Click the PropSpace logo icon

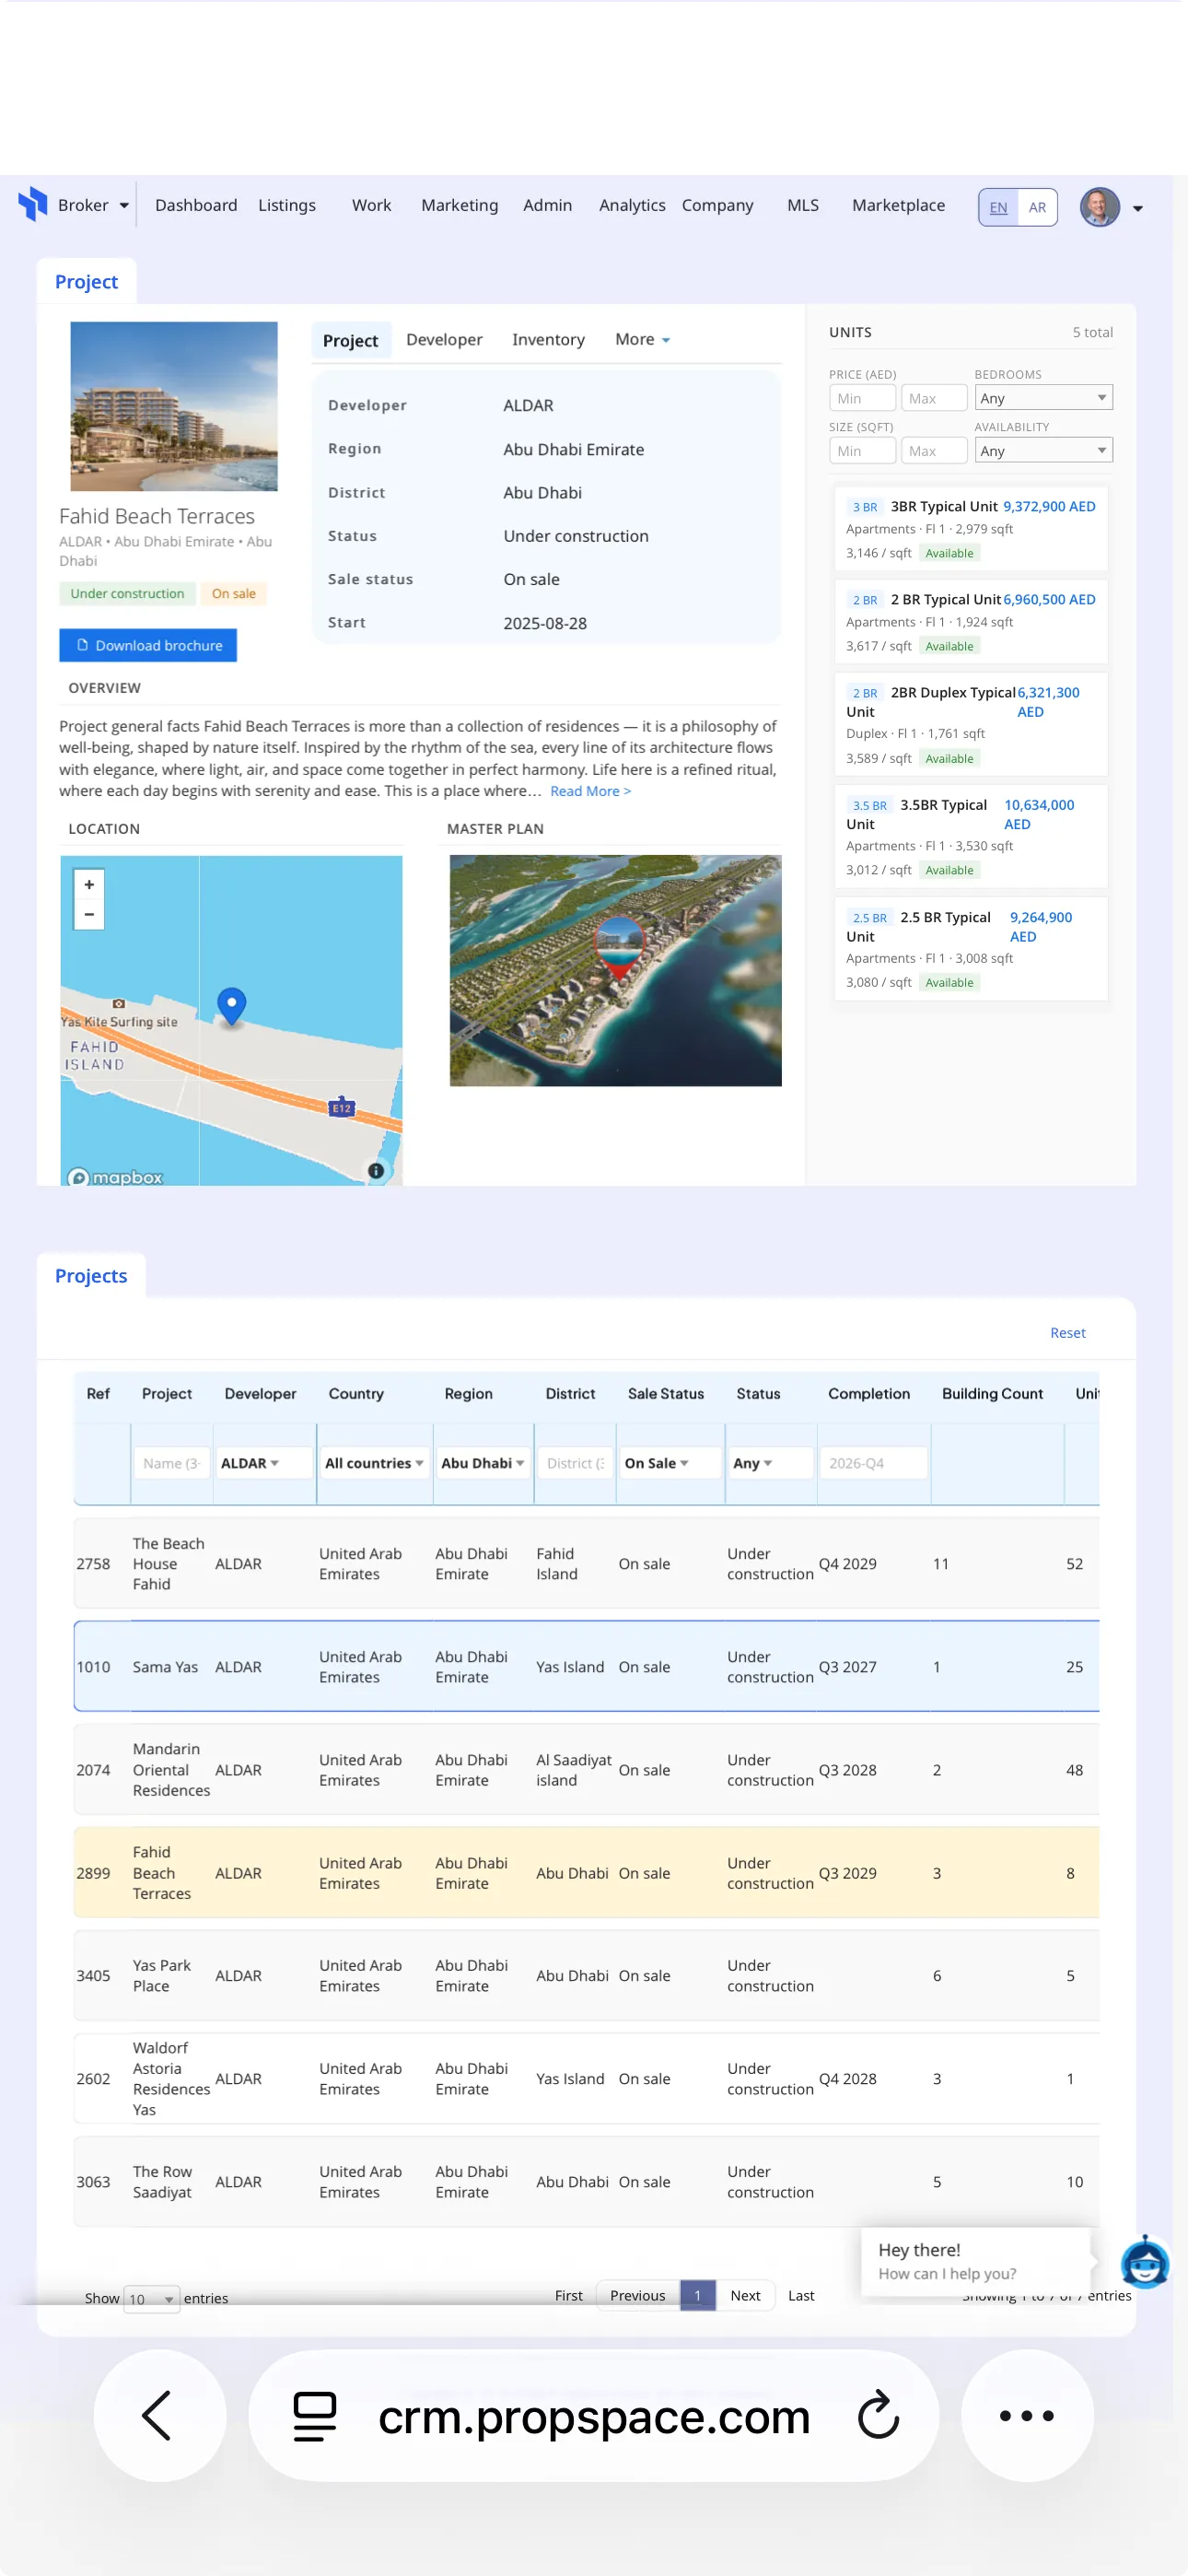33,204
